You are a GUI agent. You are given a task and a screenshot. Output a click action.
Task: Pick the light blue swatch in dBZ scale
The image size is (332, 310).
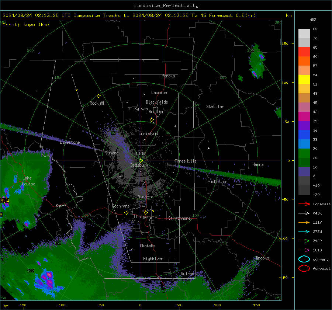coord(304,144)
